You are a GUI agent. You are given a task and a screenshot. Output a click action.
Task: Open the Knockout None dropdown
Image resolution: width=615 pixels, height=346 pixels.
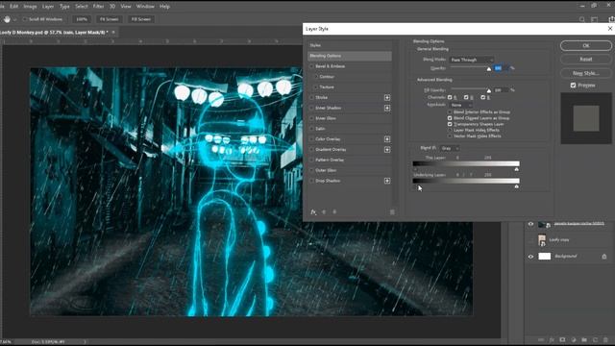460,105
